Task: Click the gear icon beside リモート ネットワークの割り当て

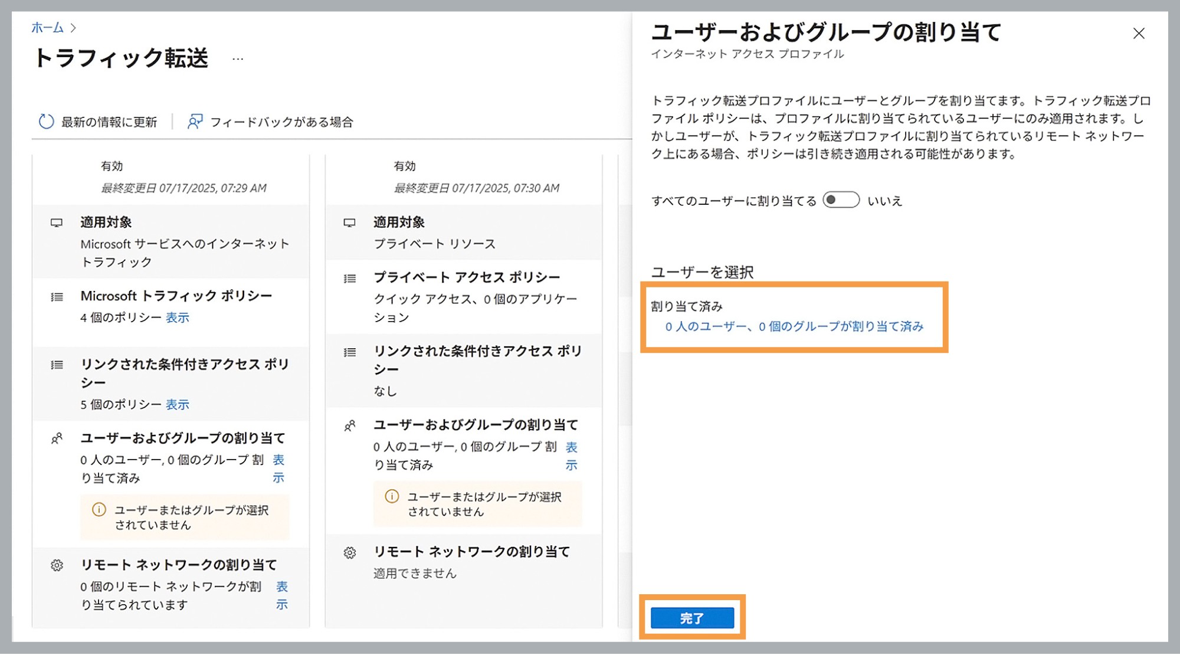Action: click(57, 565)
